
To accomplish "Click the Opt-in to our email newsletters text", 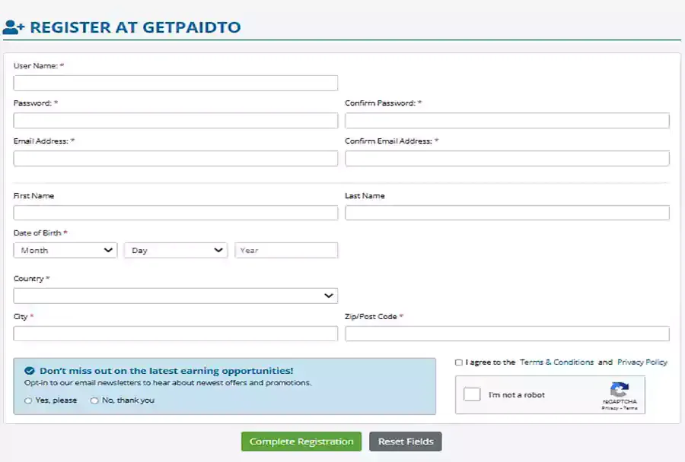I will [167, 383].
